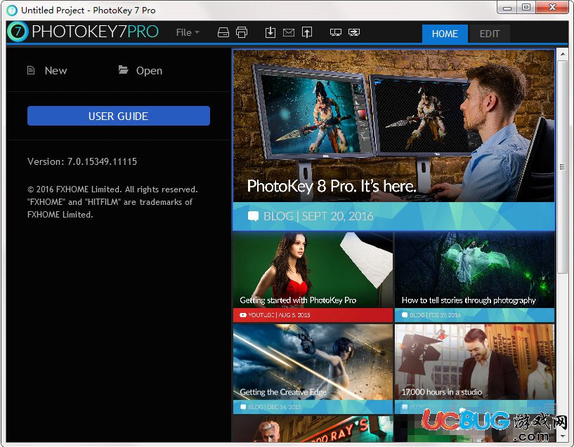Screen dimensions: 574x447
Task: Click the app icon in title bar
Action: pos(12,11)
